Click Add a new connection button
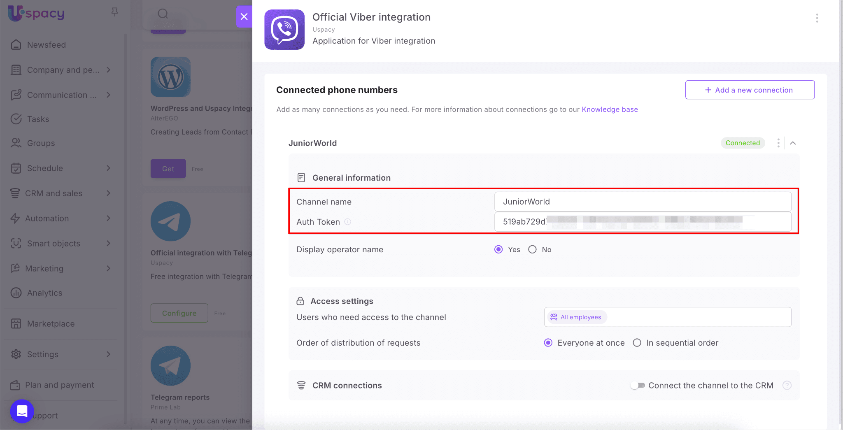This screenshot has width=843, height=430. tap(750, 90)
